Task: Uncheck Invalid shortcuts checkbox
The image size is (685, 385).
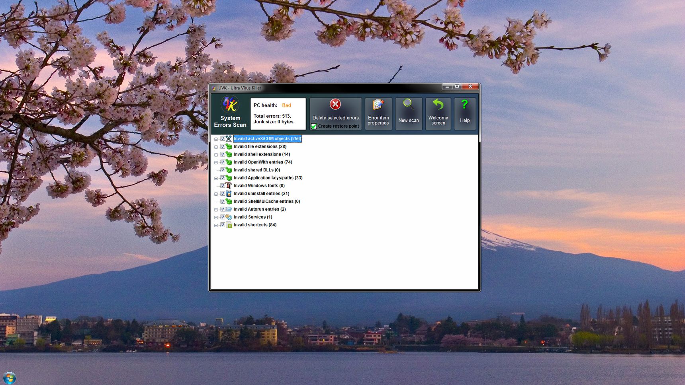Action: tap(223, 225)
